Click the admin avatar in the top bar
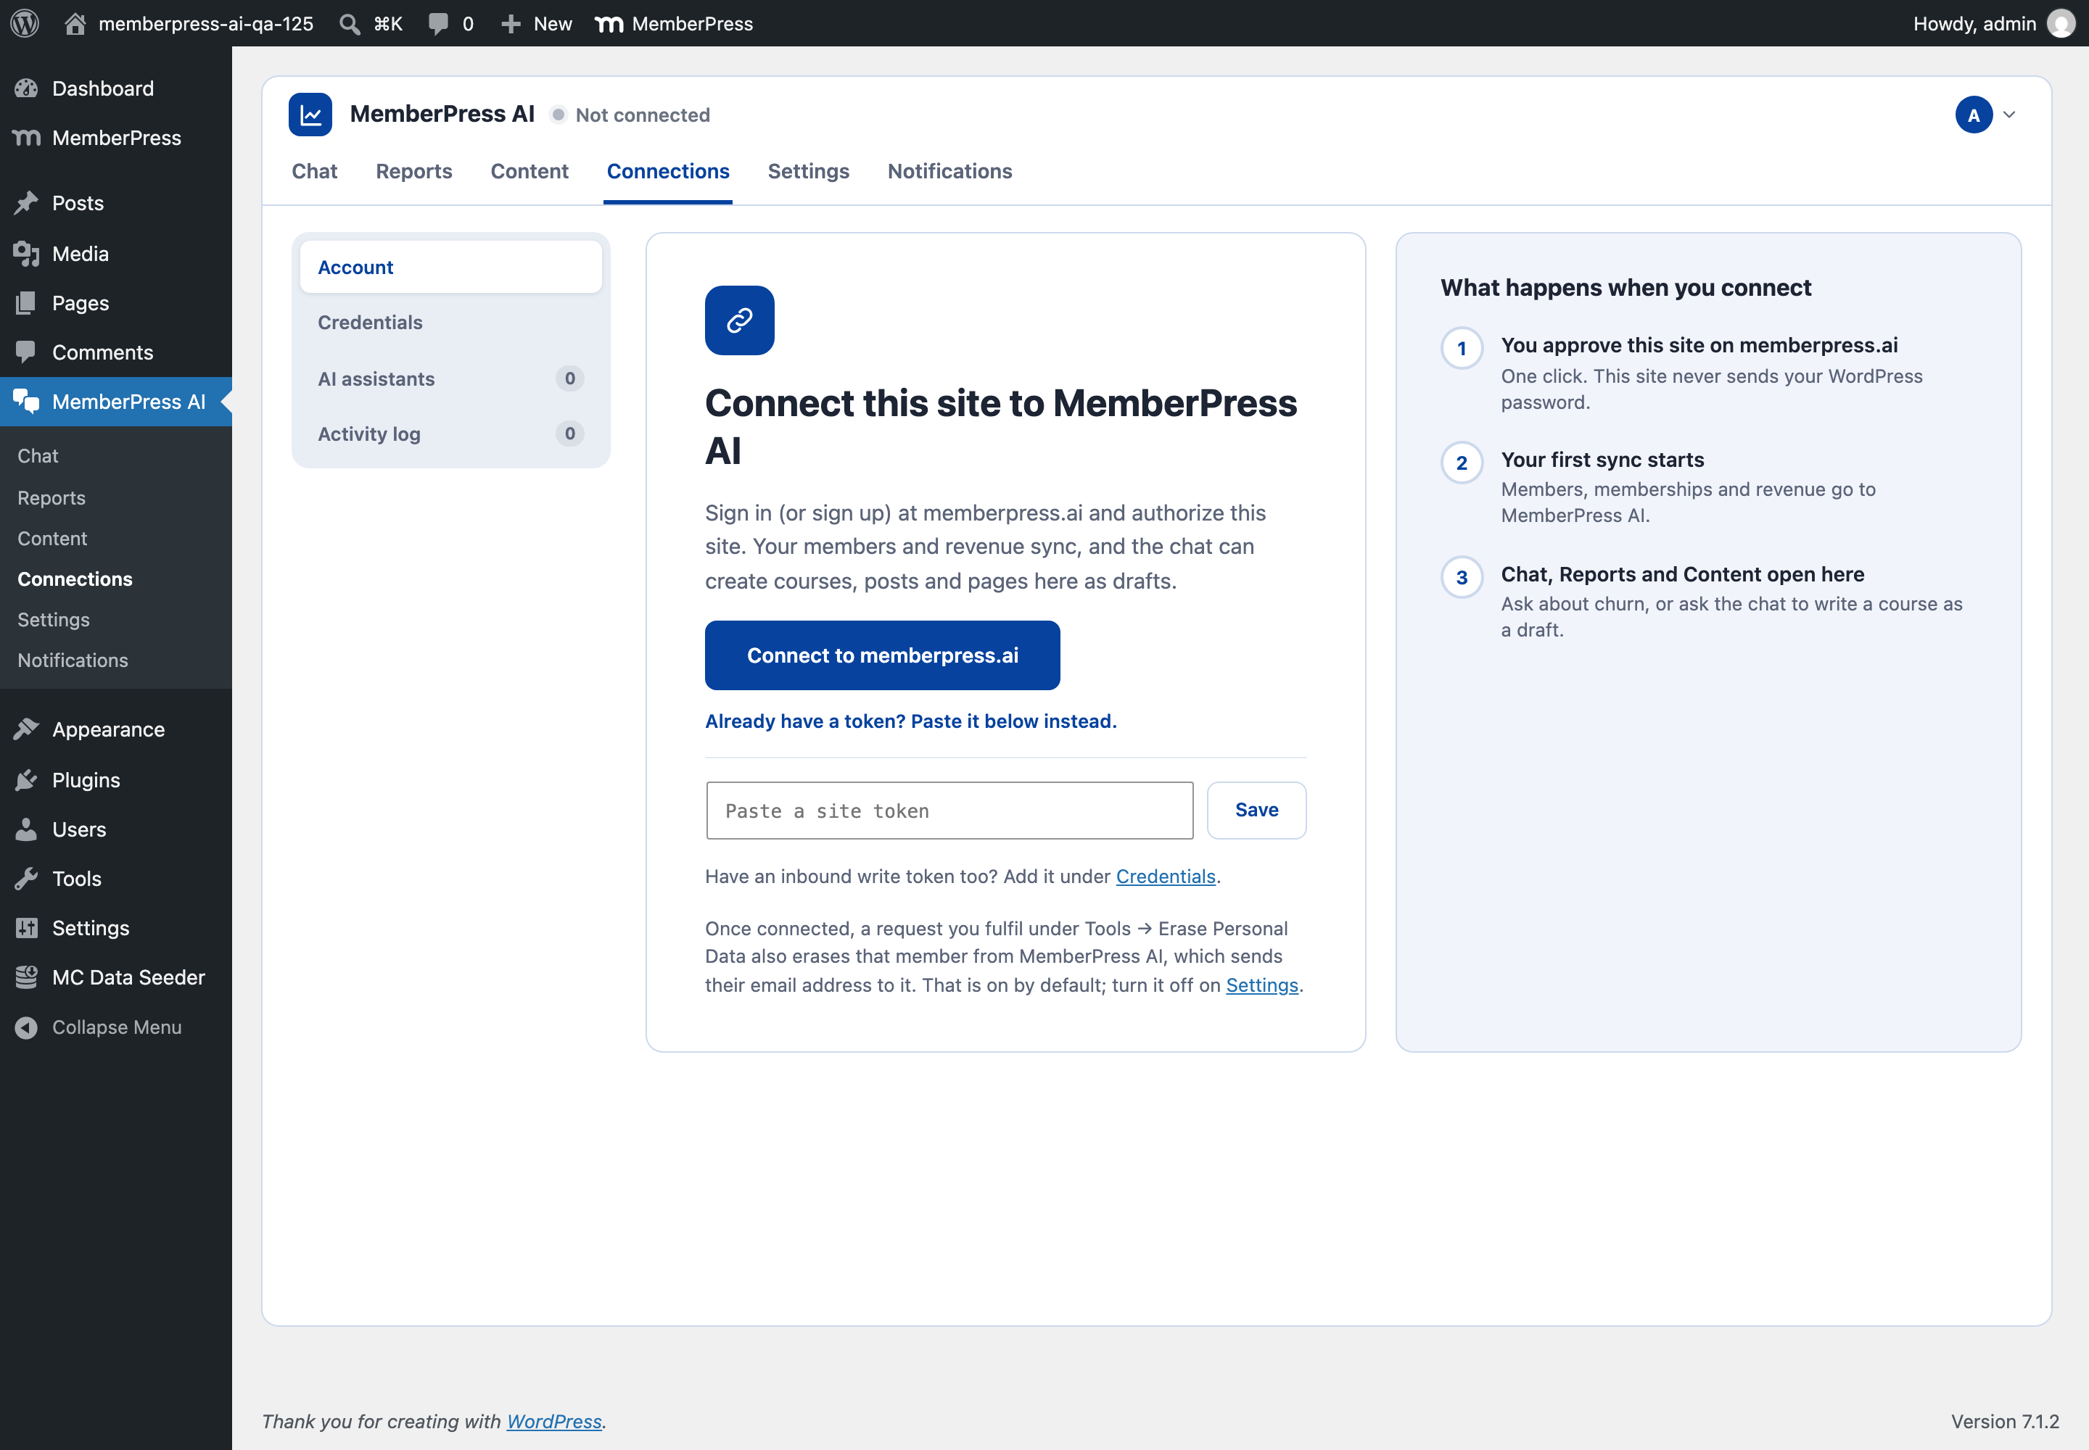 pyautogui.click(x=2060, y=24)
